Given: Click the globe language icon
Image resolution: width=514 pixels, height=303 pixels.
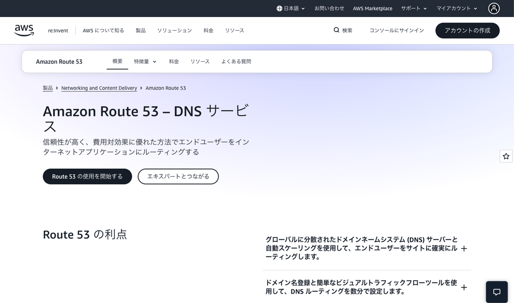Looking at the screenshot, I should [279, 9].
